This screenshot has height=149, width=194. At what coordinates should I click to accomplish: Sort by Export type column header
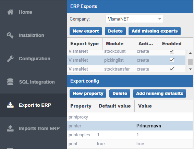85,44
